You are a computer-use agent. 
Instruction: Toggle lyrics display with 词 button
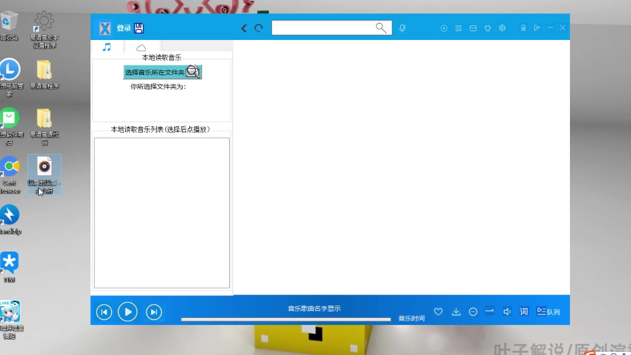523,312
